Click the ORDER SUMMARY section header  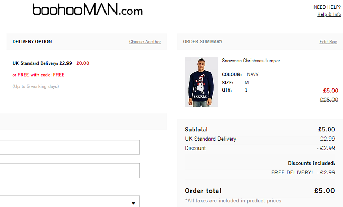pos(203,42)
